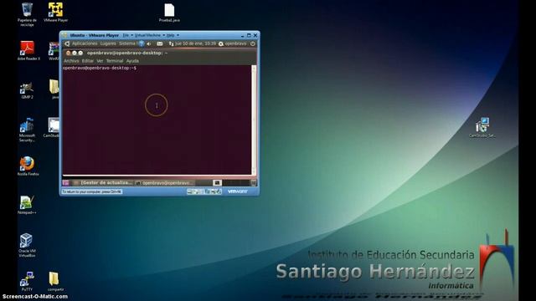Open the Ayuda menu in the terminal
The height and width of the screenshot is (301, 536).
pos(132,61)
